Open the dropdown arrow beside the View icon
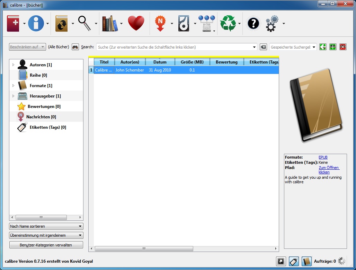The image size is (356, 270). [x=96, y=24]
